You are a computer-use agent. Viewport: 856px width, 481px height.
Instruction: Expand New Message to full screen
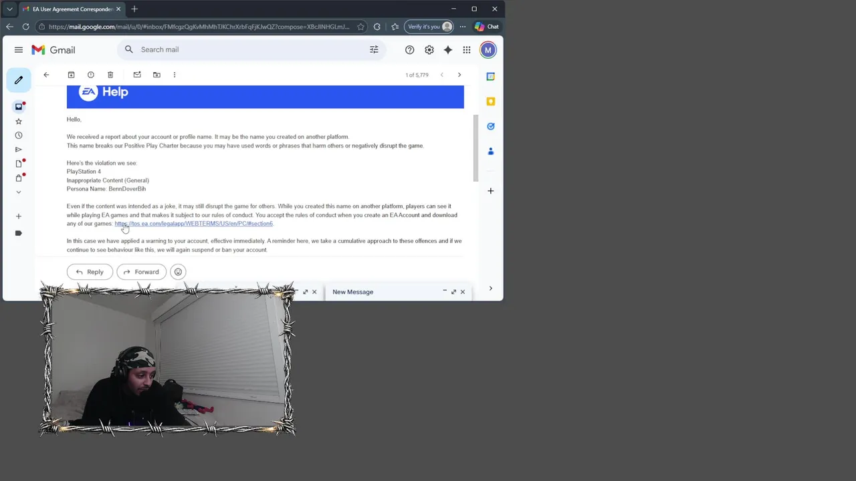[x=453, y=292]
